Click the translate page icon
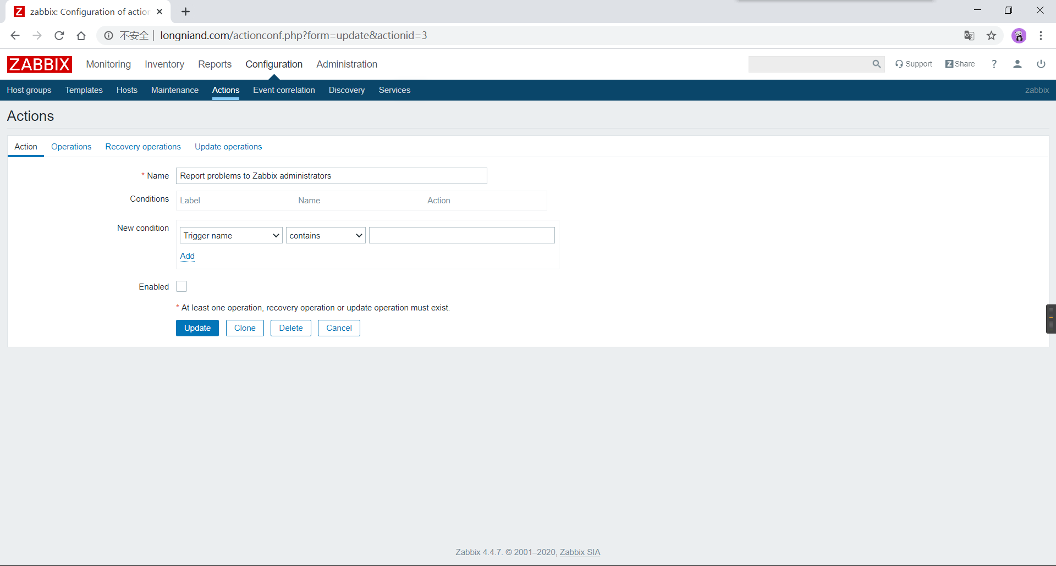 pyautogui.click(x=969, y=36)
